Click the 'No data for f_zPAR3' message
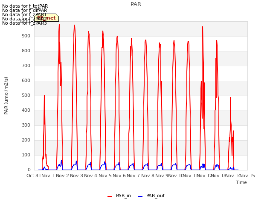Image resolution: width=273 pixels, height=204 pixels. (24, 23)
